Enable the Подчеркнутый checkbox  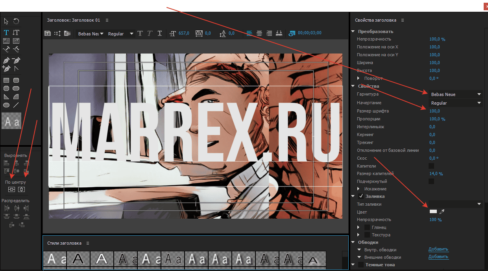pos(431,181)
